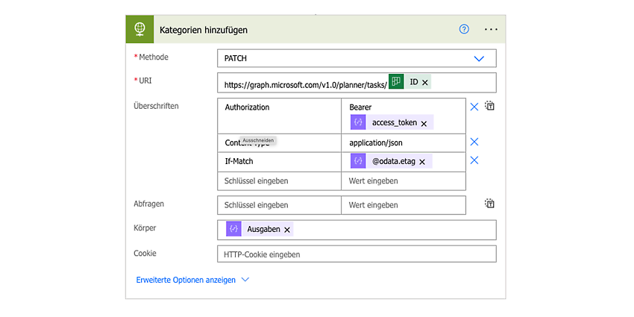Click the Cookie label
634x317 pixels.
pos(145,254)
